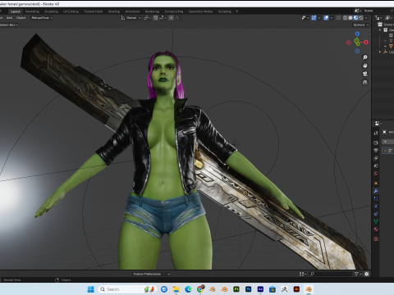Toggle show overlays button
The width and height of the screenshot is (394, 295).
326,18
